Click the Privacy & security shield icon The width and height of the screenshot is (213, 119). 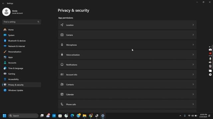tap(5, 85)
